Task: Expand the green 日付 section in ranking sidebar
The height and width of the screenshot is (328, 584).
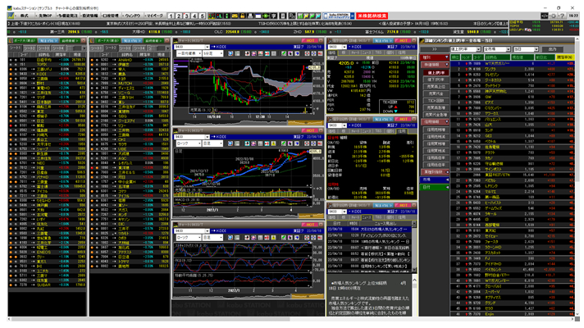Action: [x=435, y=187]
